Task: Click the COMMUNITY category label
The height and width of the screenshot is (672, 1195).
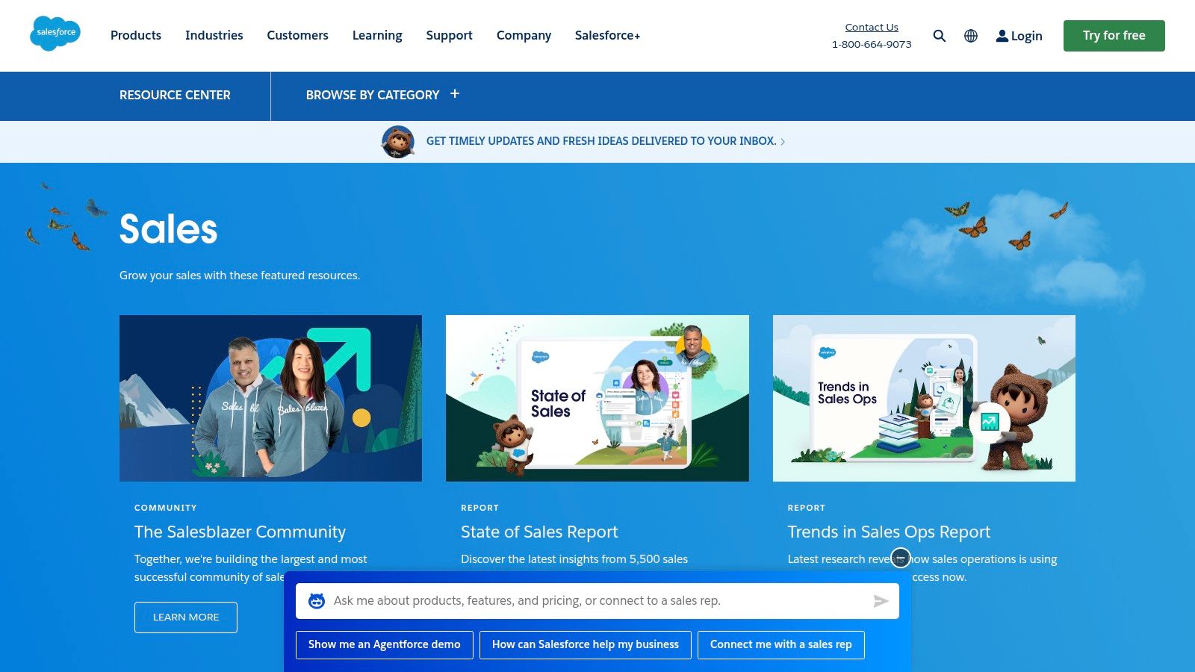Action: [166, 508]
